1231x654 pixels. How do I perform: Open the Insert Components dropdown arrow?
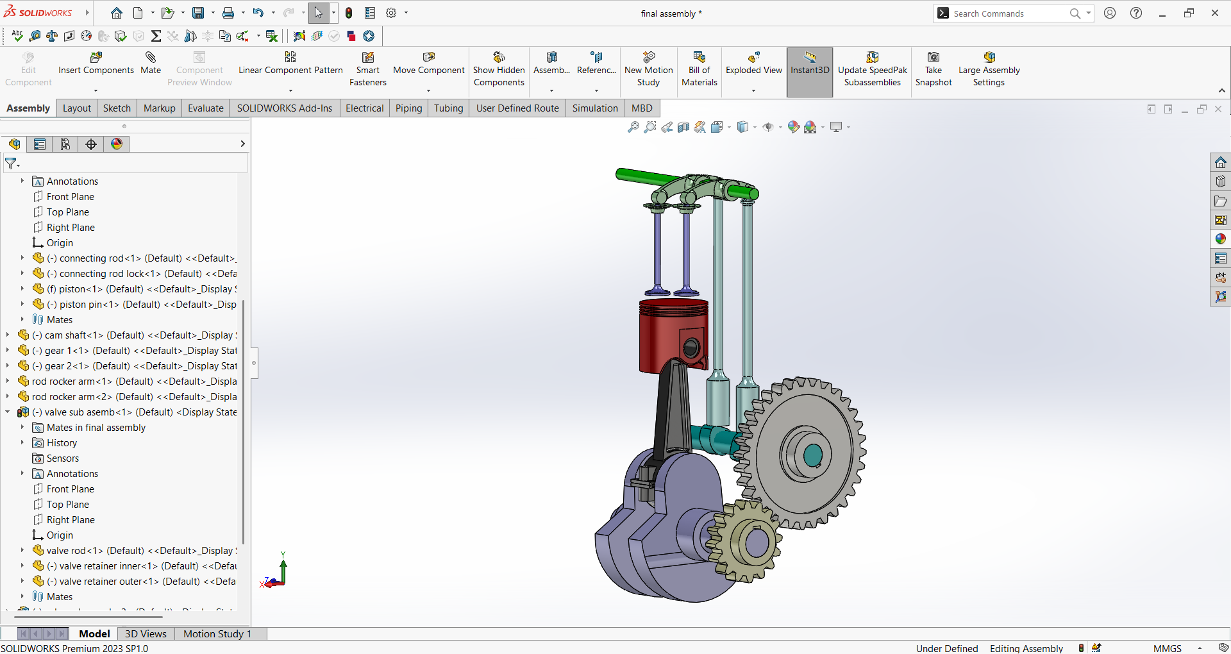96,90
